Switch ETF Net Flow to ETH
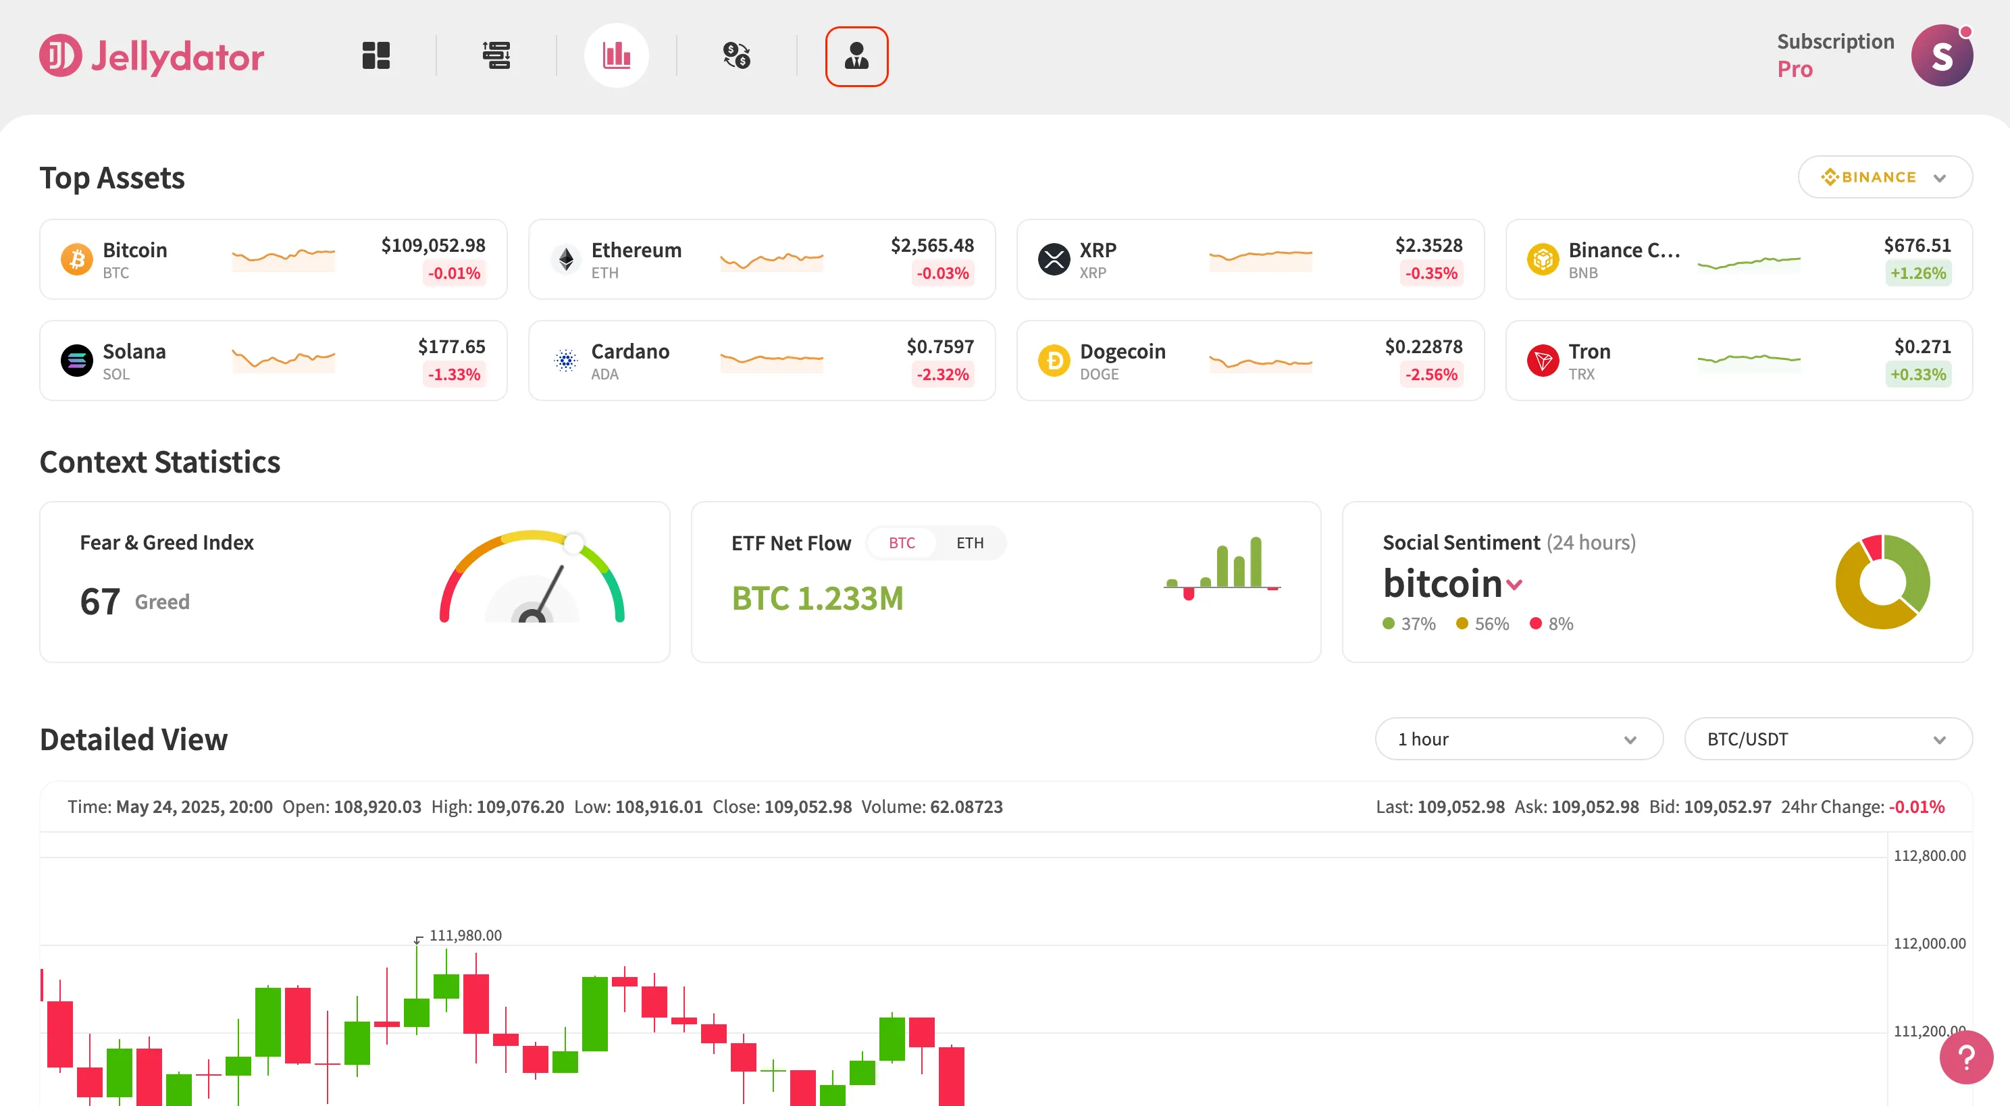Screen dimensions: 2010x1106 tap(970, 543)
